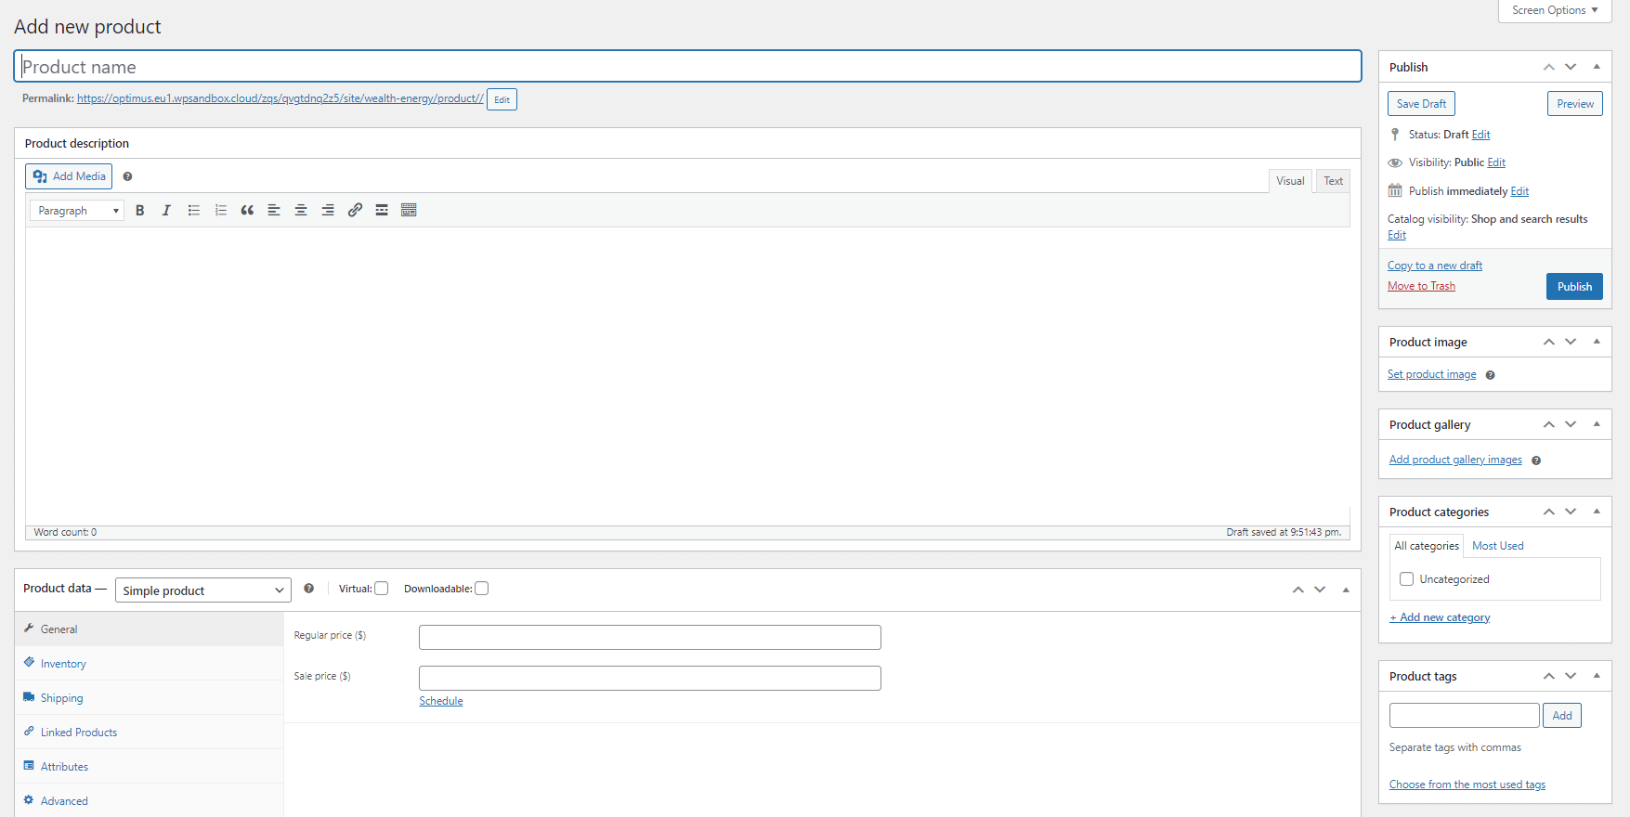
Task: Switch to the Visual editor tab
Action: tap(1290, 181)
